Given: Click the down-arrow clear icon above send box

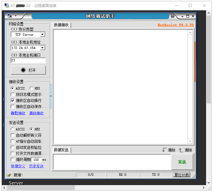Looking at the screenshot, I should coord(164,150).
